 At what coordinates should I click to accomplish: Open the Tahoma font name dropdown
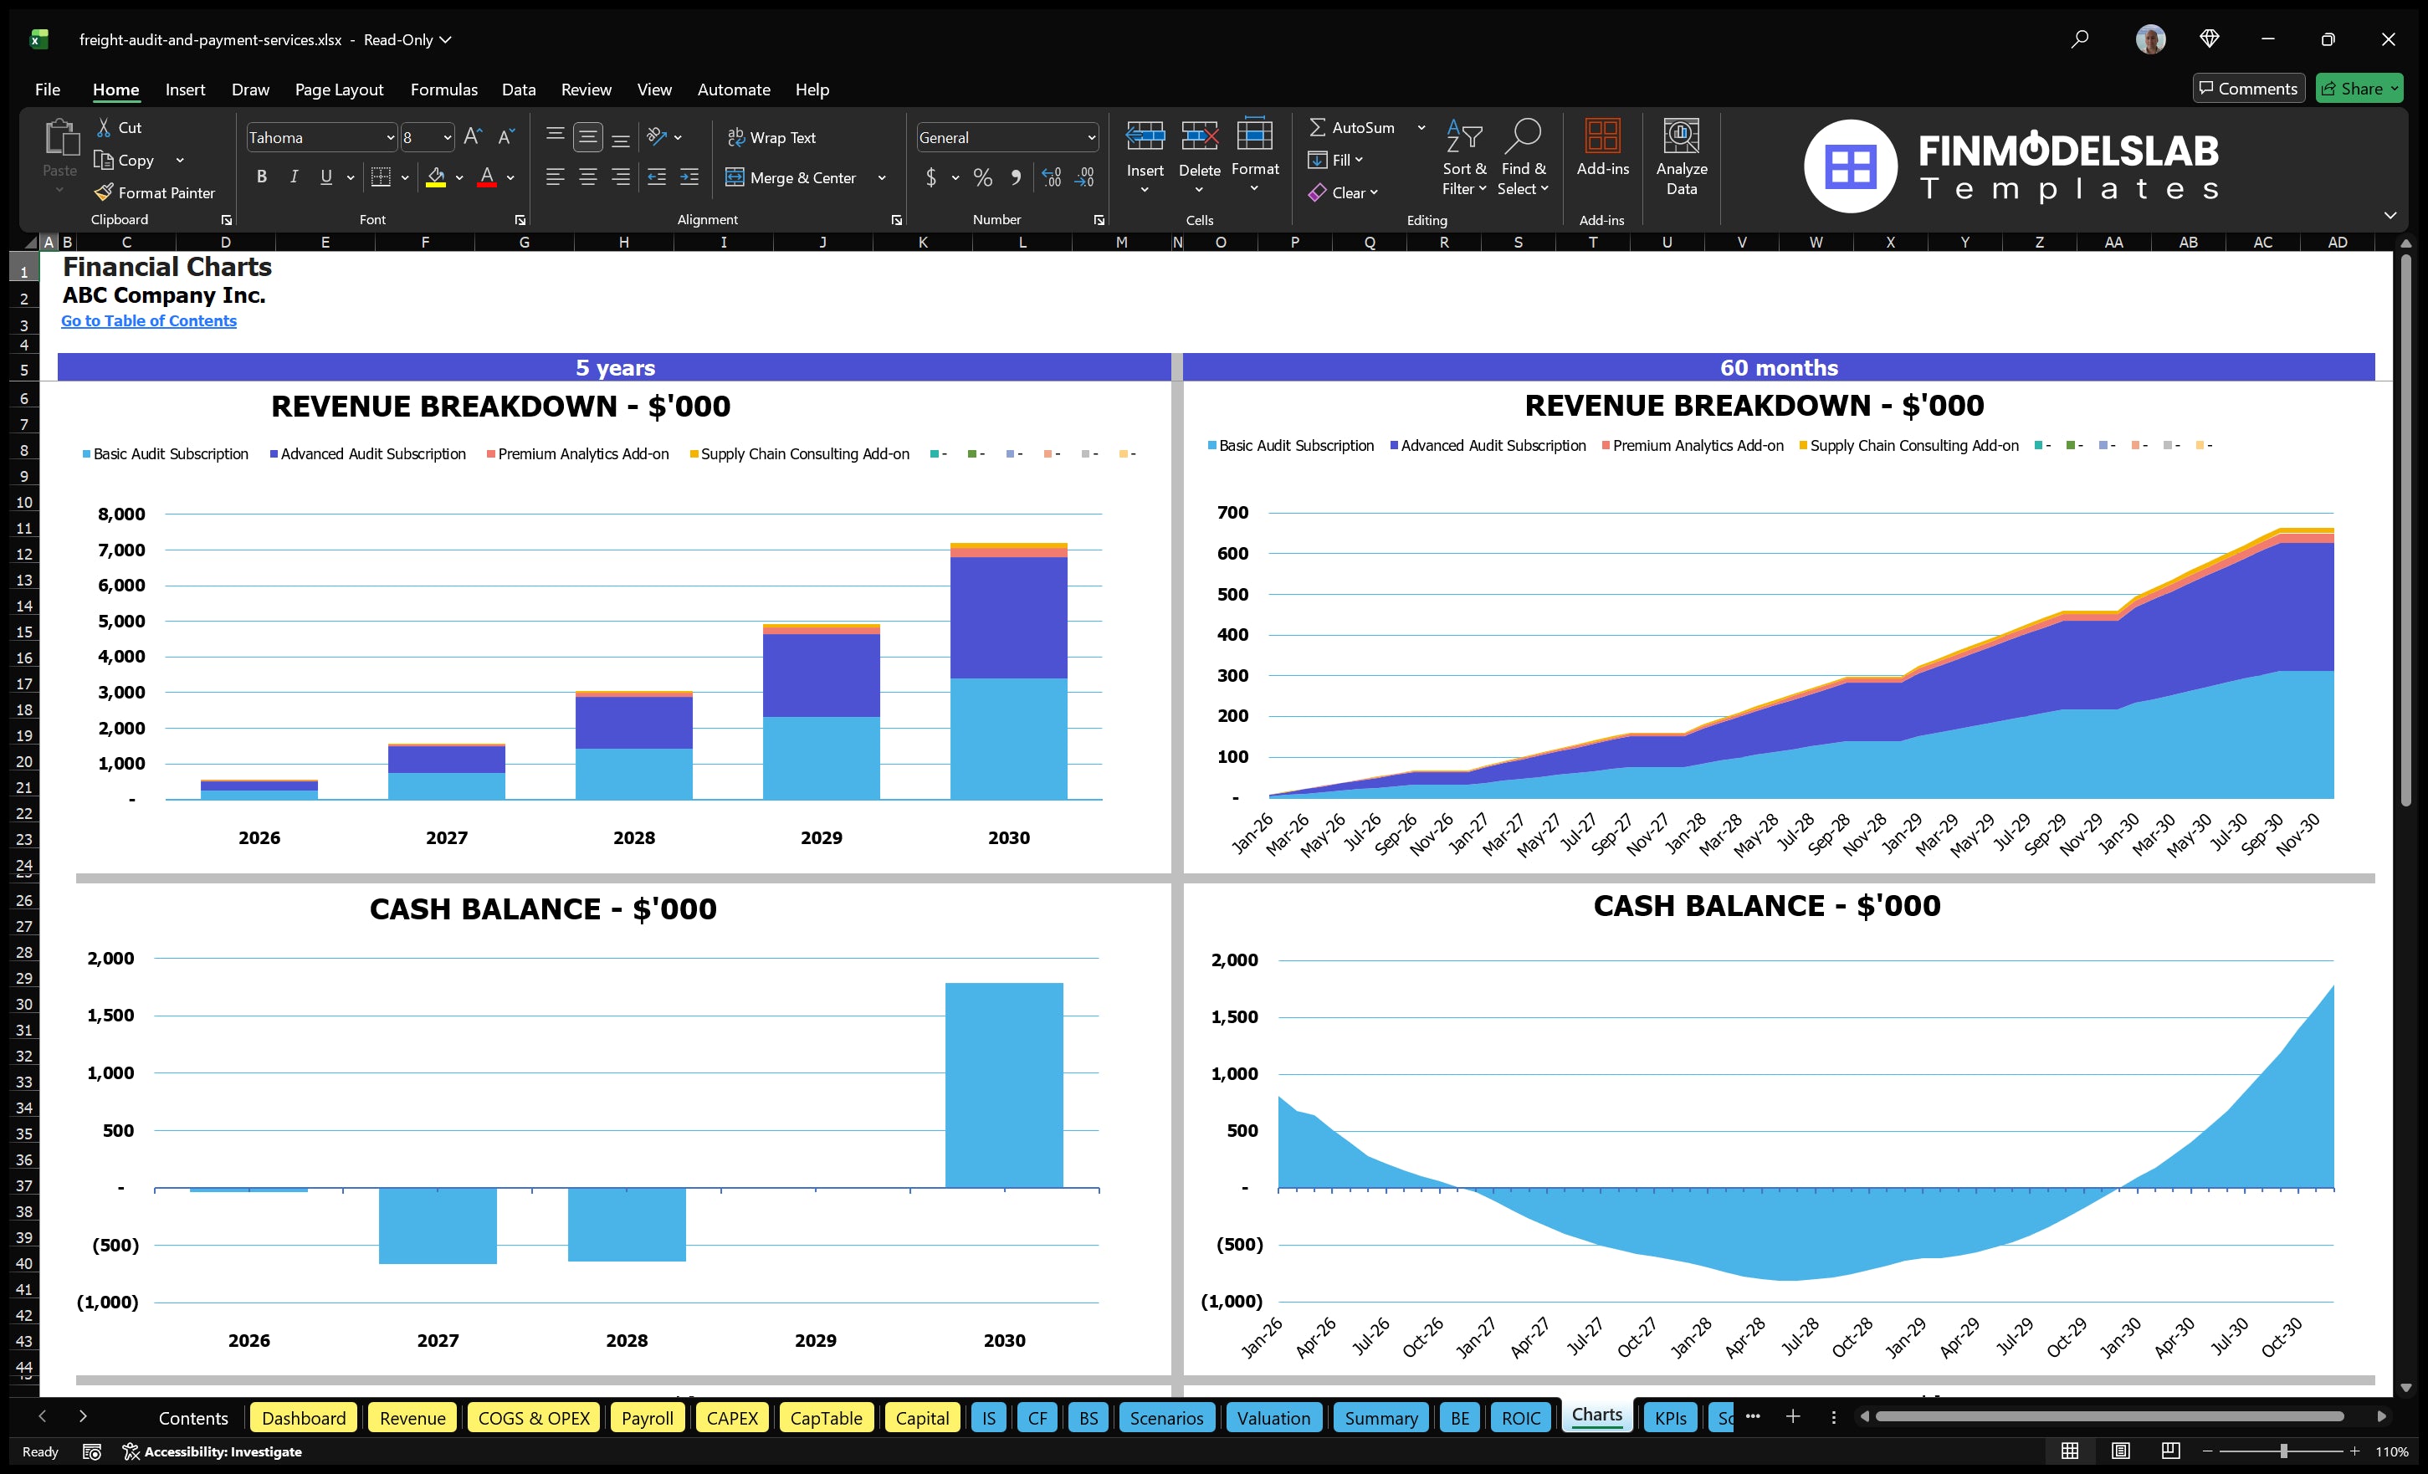pos(390,137)
